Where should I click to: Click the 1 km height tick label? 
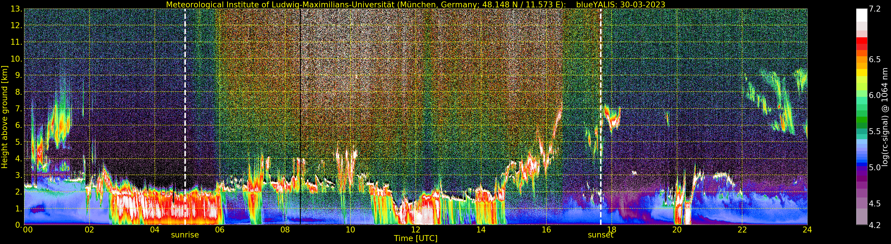[x=19, y=208]
